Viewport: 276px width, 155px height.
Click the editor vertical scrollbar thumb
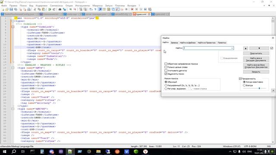273,21
